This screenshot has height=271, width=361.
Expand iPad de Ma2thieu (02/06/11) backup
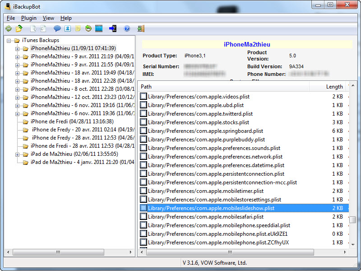point(17,154)
